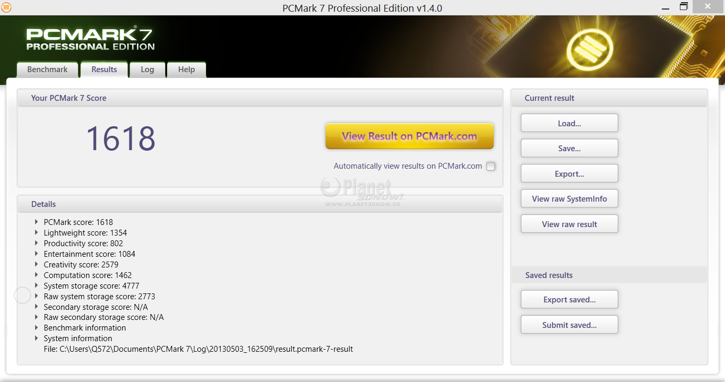The width and height of the screenshot is (725, 382).
Task: Expand the Productivity score row
Action: coord(37,243)
